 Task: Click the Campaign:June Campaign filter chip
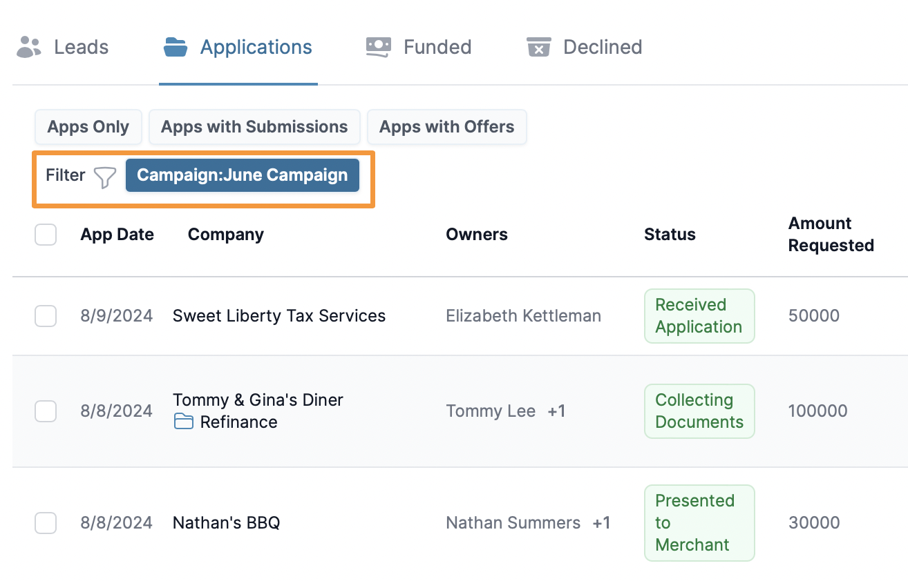click(x=242, y=175)
